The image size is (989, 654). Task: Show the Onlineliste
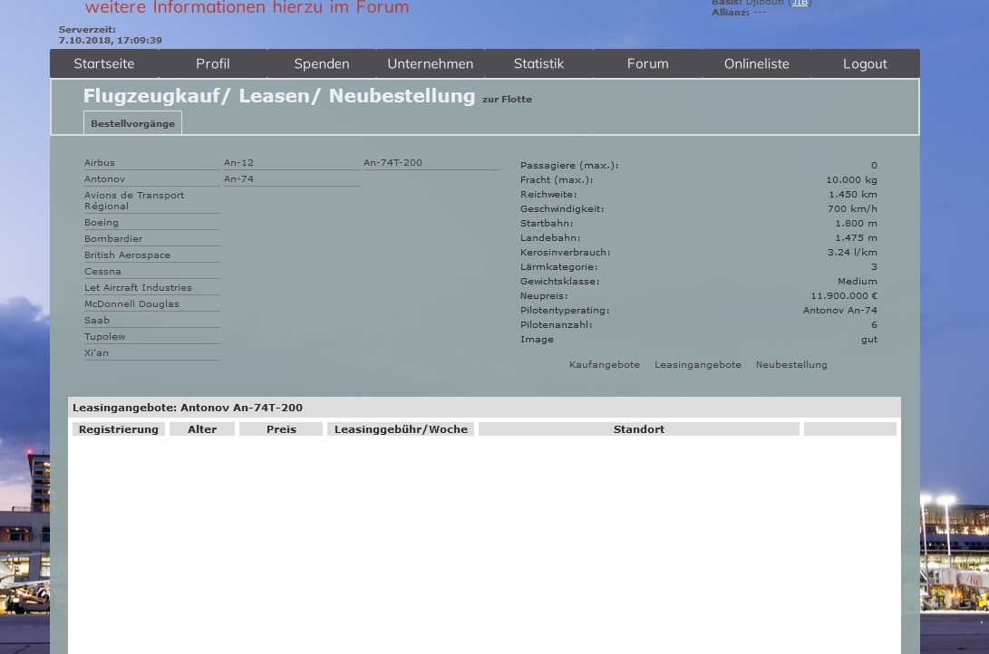coord(756,63)
